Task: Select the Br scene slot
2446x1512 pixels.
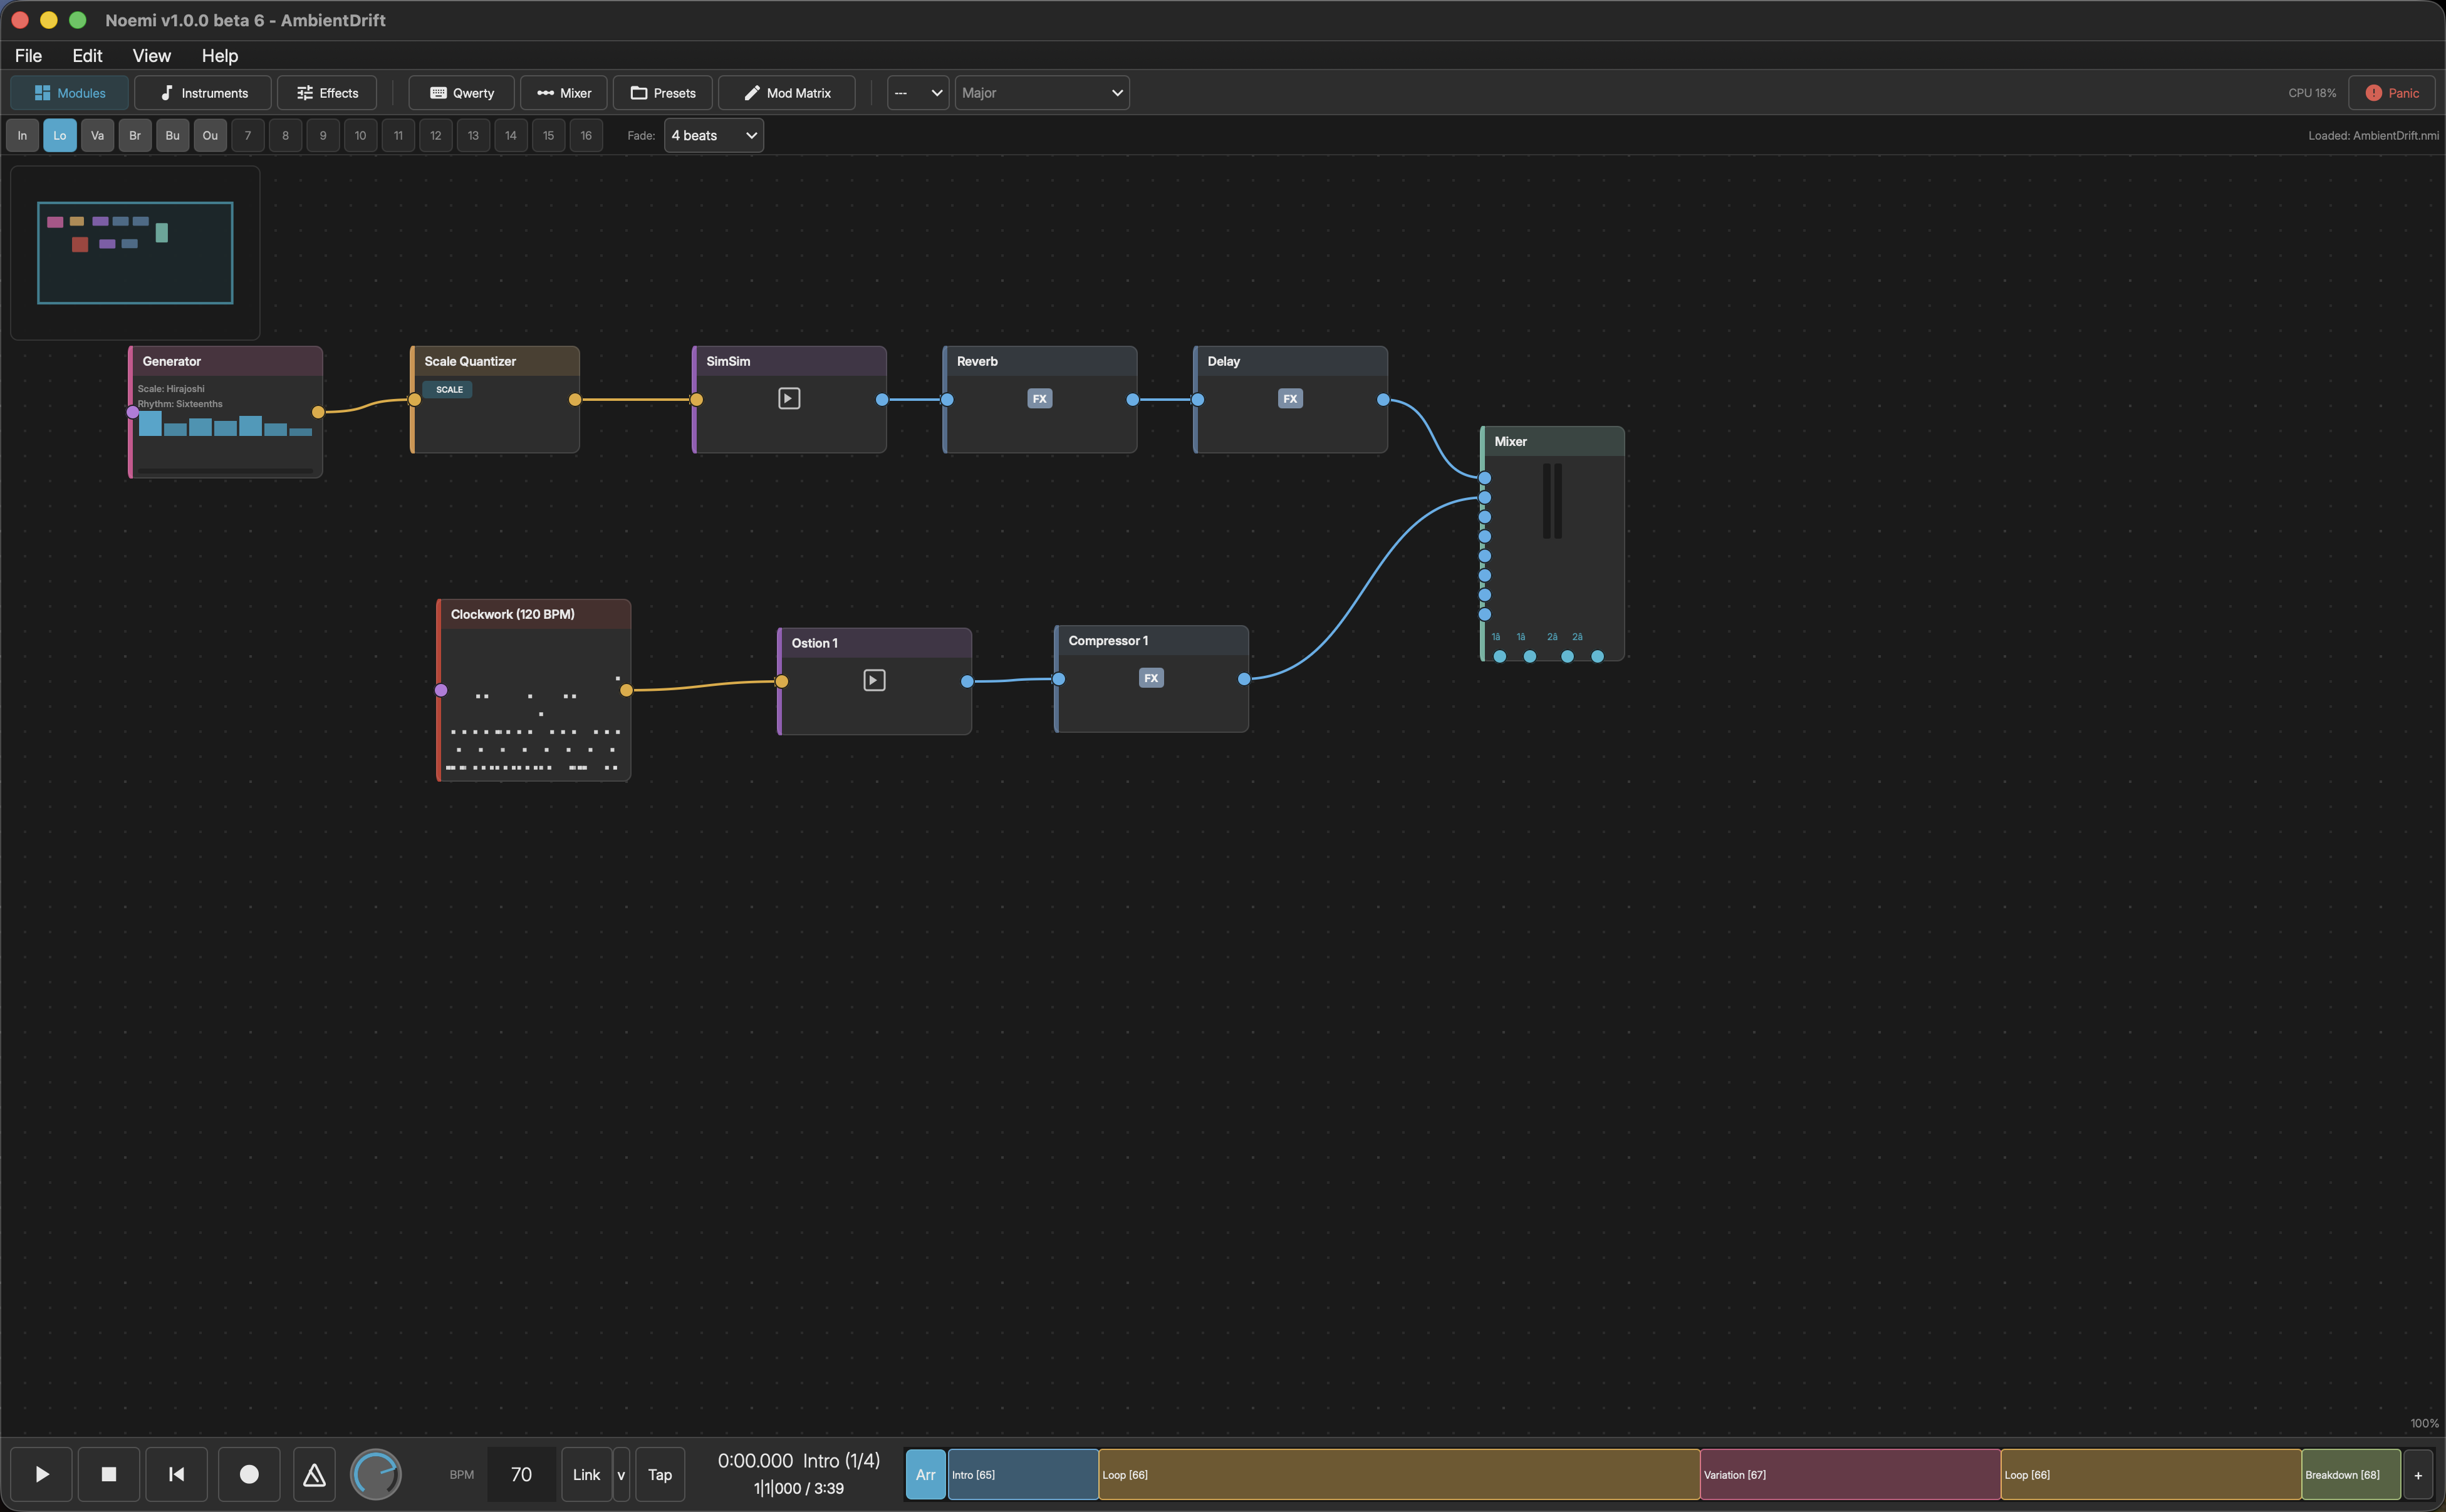Action: point(135,136)
